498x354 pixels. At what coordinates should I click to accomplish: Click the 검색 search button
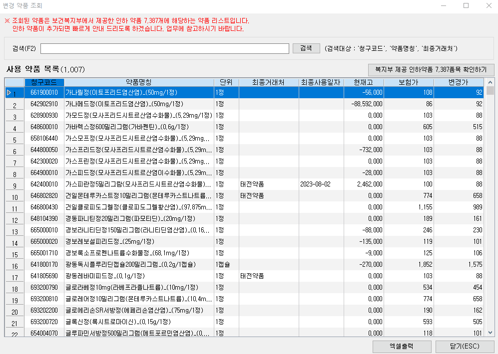306,48
